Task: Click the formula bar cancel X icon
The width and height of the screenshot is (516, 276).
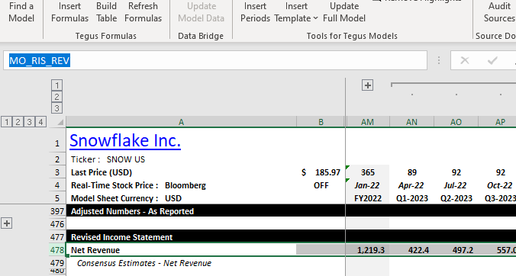Action: pos(465,60)
